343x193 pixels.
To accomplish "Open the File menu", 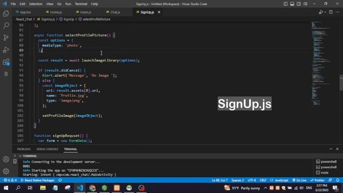I will 13,4.
